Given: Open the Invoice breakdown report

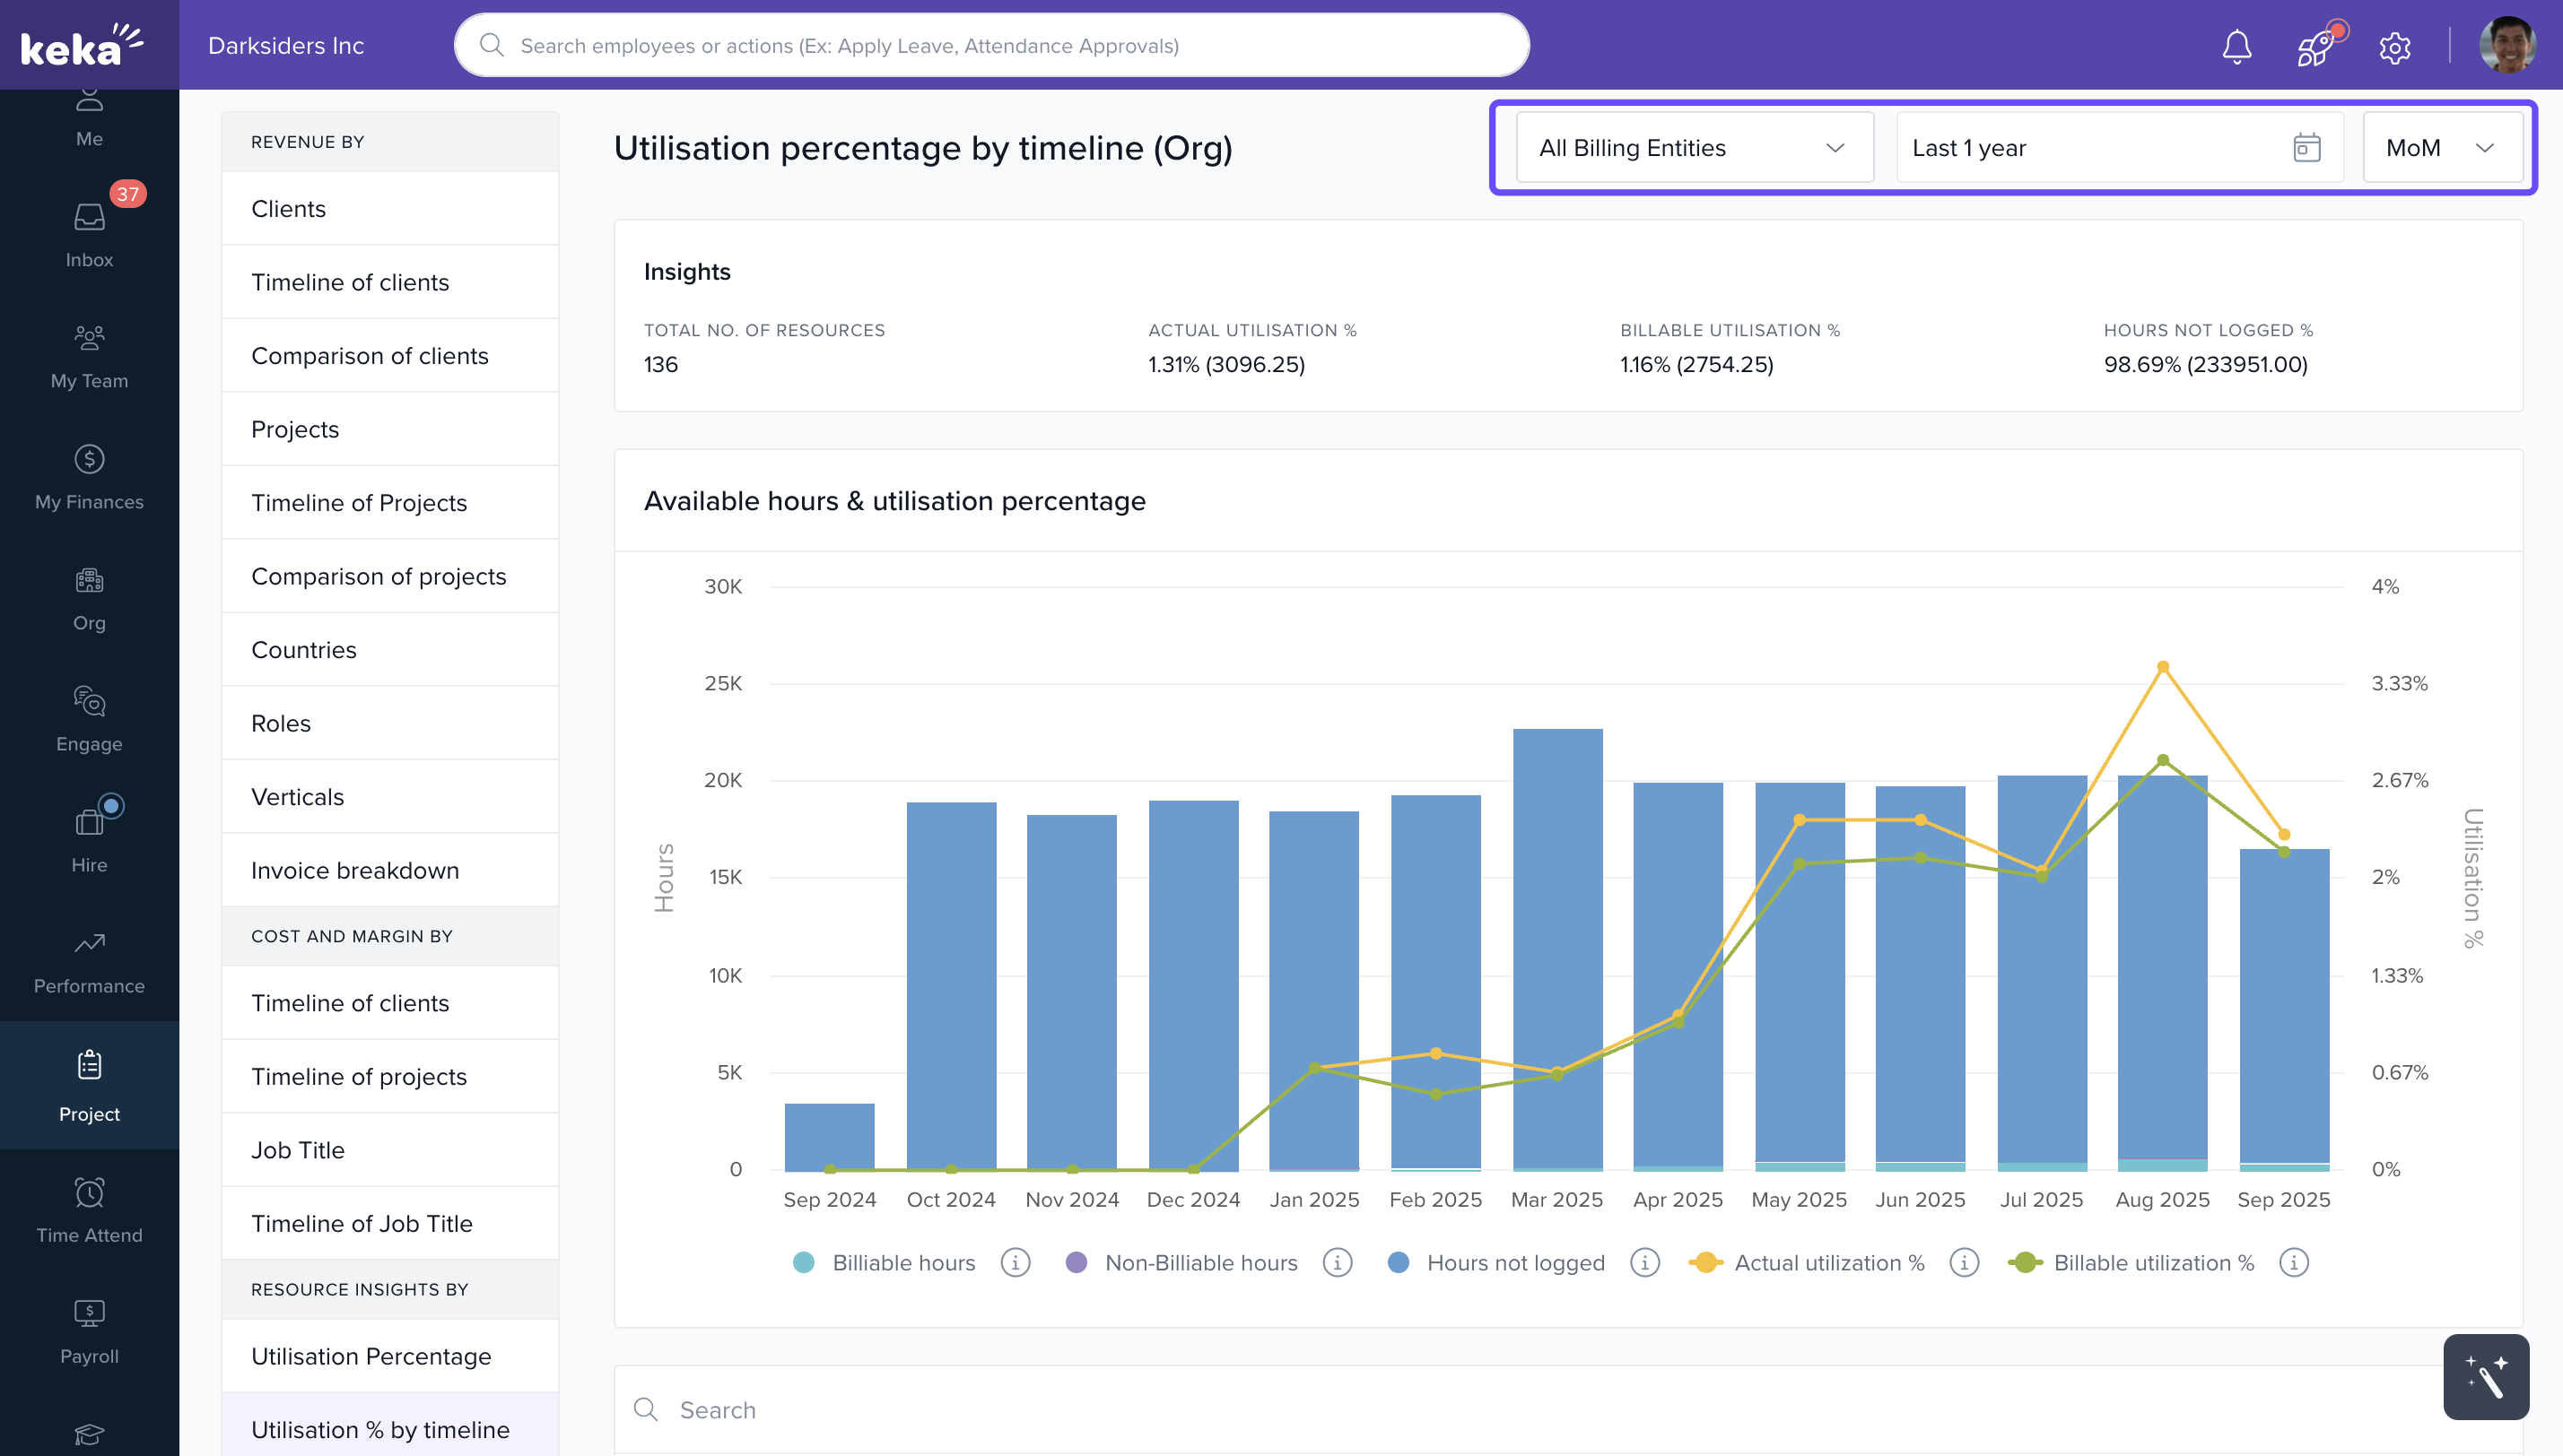Looking at the screenshot, I should click(355, 870).
